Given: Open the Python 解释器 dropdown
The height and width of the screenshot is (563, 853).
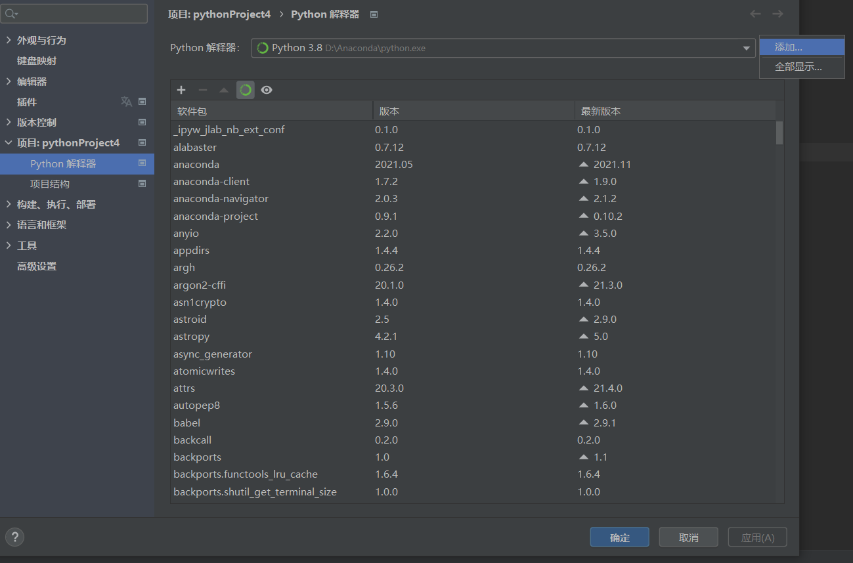Looking at the screenshot, I should (745, 47).
